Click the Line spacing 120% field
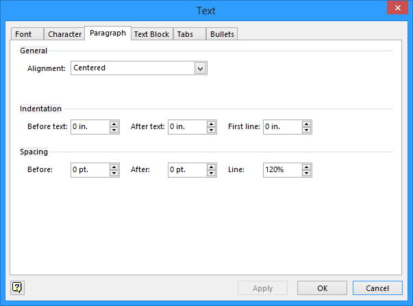Image resolution: width=413 pixels, height=306 pixels. coord(281,170)
